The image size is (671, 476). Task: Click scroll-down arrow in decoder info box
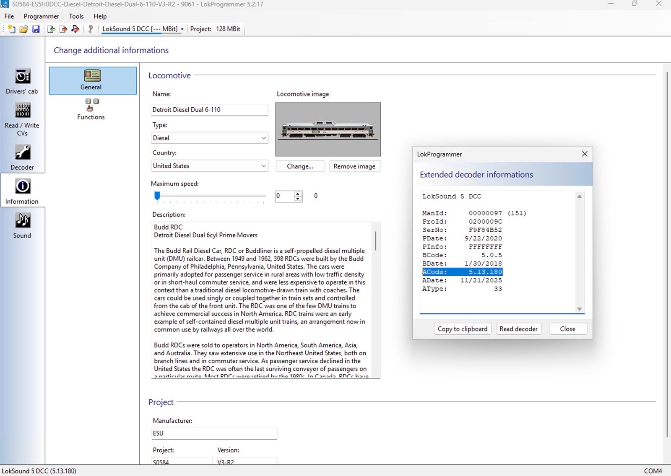(579, 309)
